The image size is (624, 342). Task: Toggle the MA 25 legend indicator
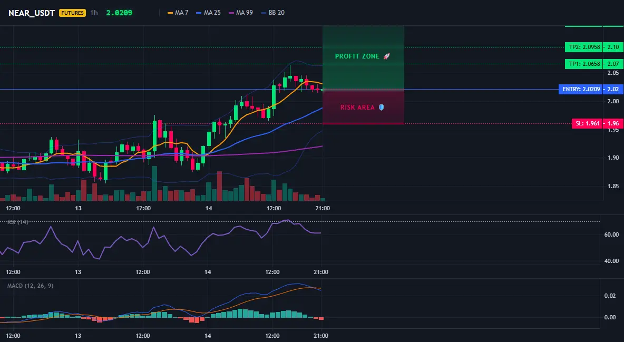tap(208, 13)
